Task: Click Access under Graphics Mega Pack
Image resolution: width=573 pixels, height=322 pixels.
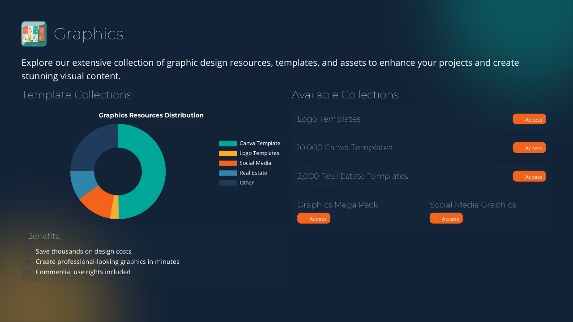Action: pos(314,219)
